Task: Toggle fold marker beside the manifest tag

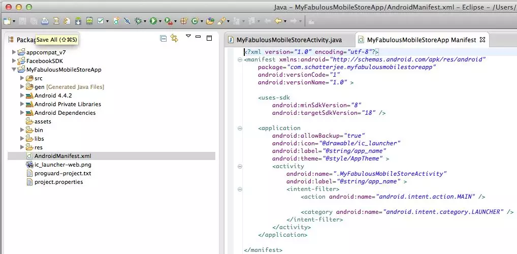Action: [239, 59]
